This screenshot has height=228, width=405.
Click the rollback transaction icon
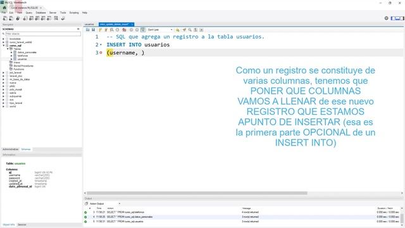coord(137,30)
